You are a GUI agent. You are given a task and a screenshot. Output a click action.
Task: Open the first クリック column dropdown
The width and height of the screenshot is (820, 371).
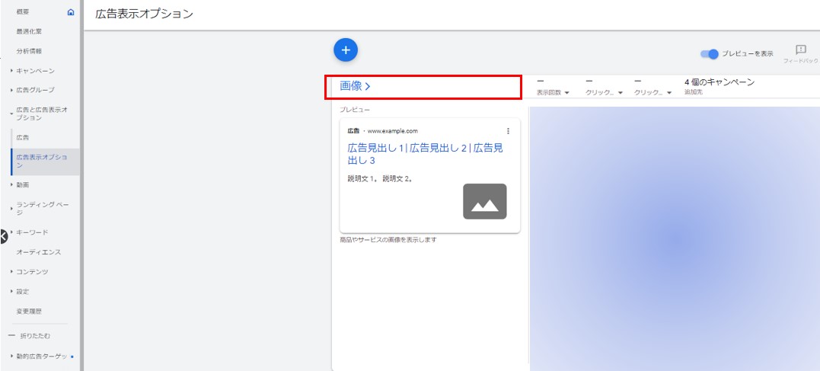[x=604, y=93]
